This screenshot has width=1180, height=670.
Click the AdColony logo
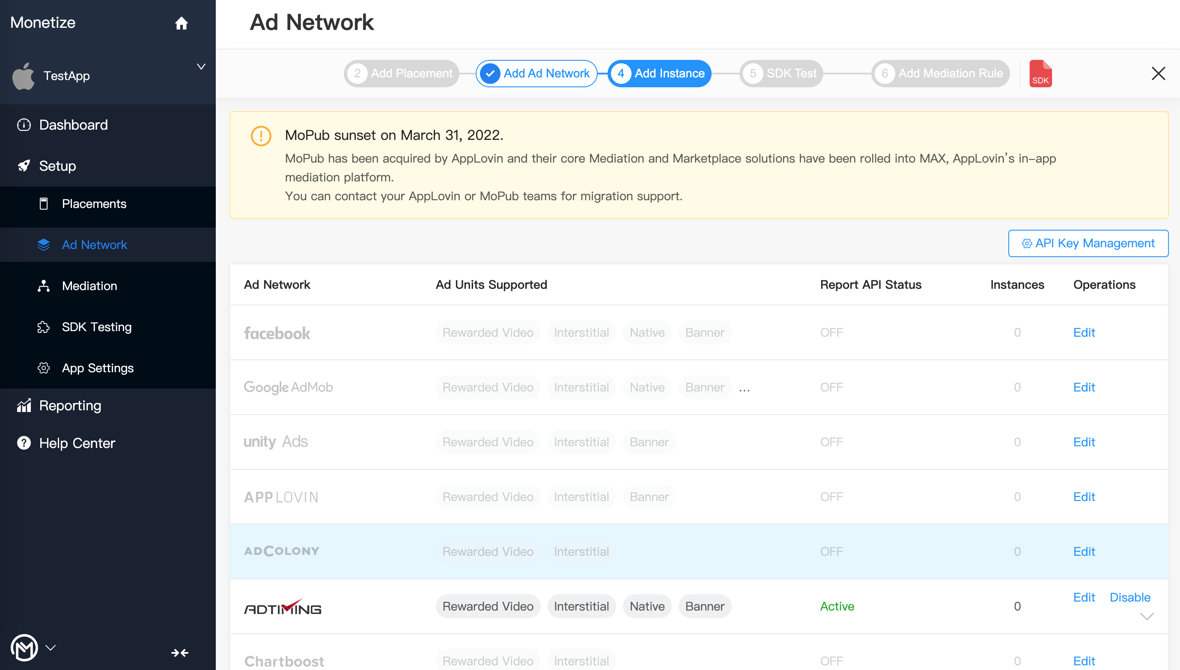pos(282,551)
